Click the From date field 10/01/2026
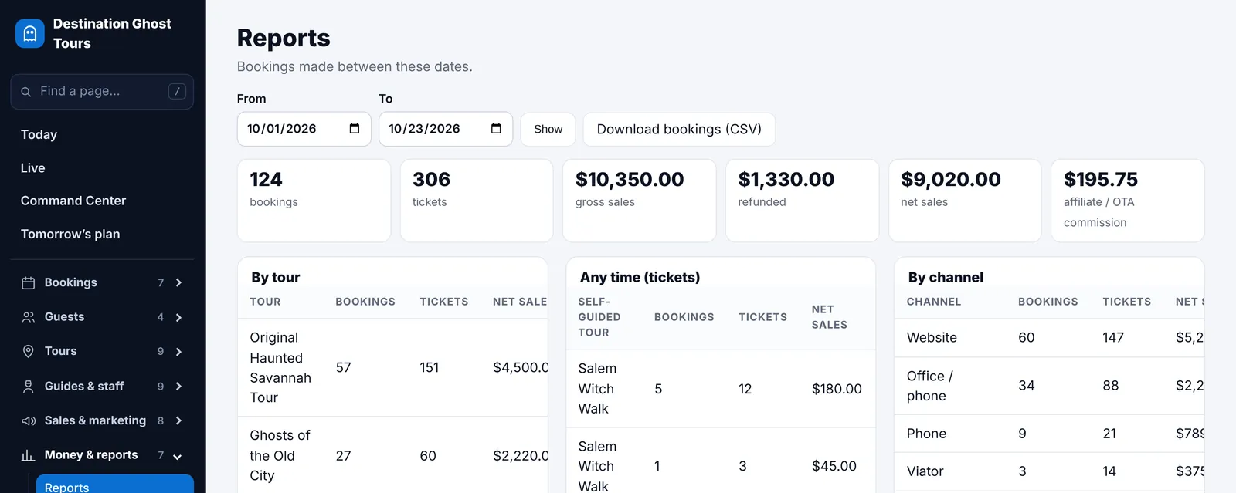Image resolution: width=1236 pixels, height=493 pixels. pos(304,129)
